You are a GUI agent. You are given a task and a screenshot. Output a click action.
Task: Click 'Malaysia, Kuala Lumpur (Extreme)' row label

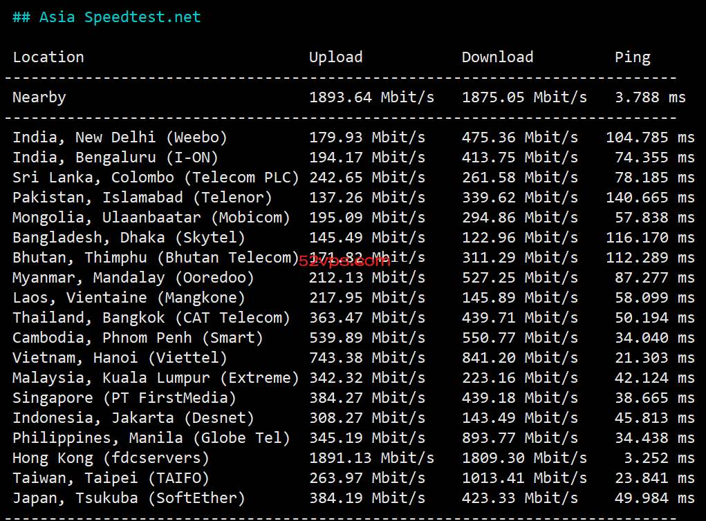(x=156, y=378)
